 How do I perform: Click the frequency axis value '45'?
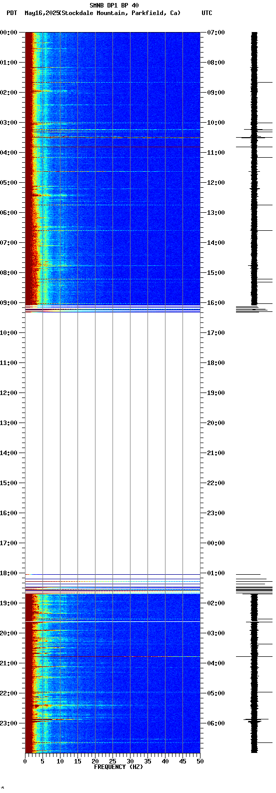[182, 762]
